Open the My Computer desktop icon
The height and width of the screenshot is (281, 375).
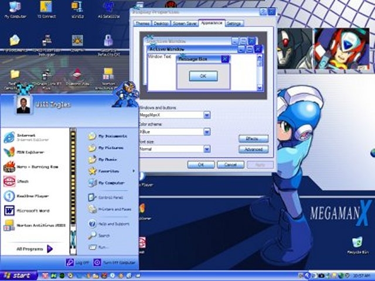click(x=15, y=9)
